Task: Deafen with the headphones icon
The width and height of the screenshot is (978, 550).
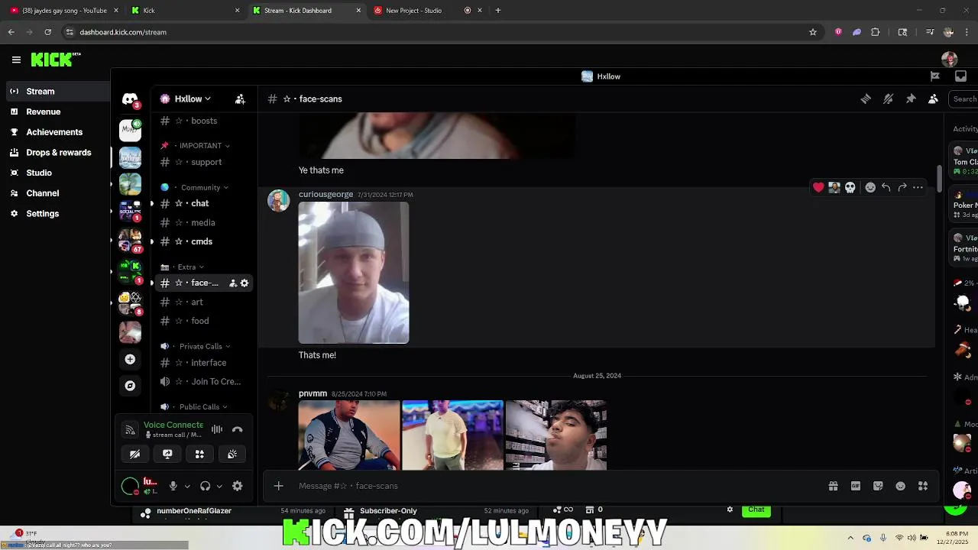Action: point(205,486)
